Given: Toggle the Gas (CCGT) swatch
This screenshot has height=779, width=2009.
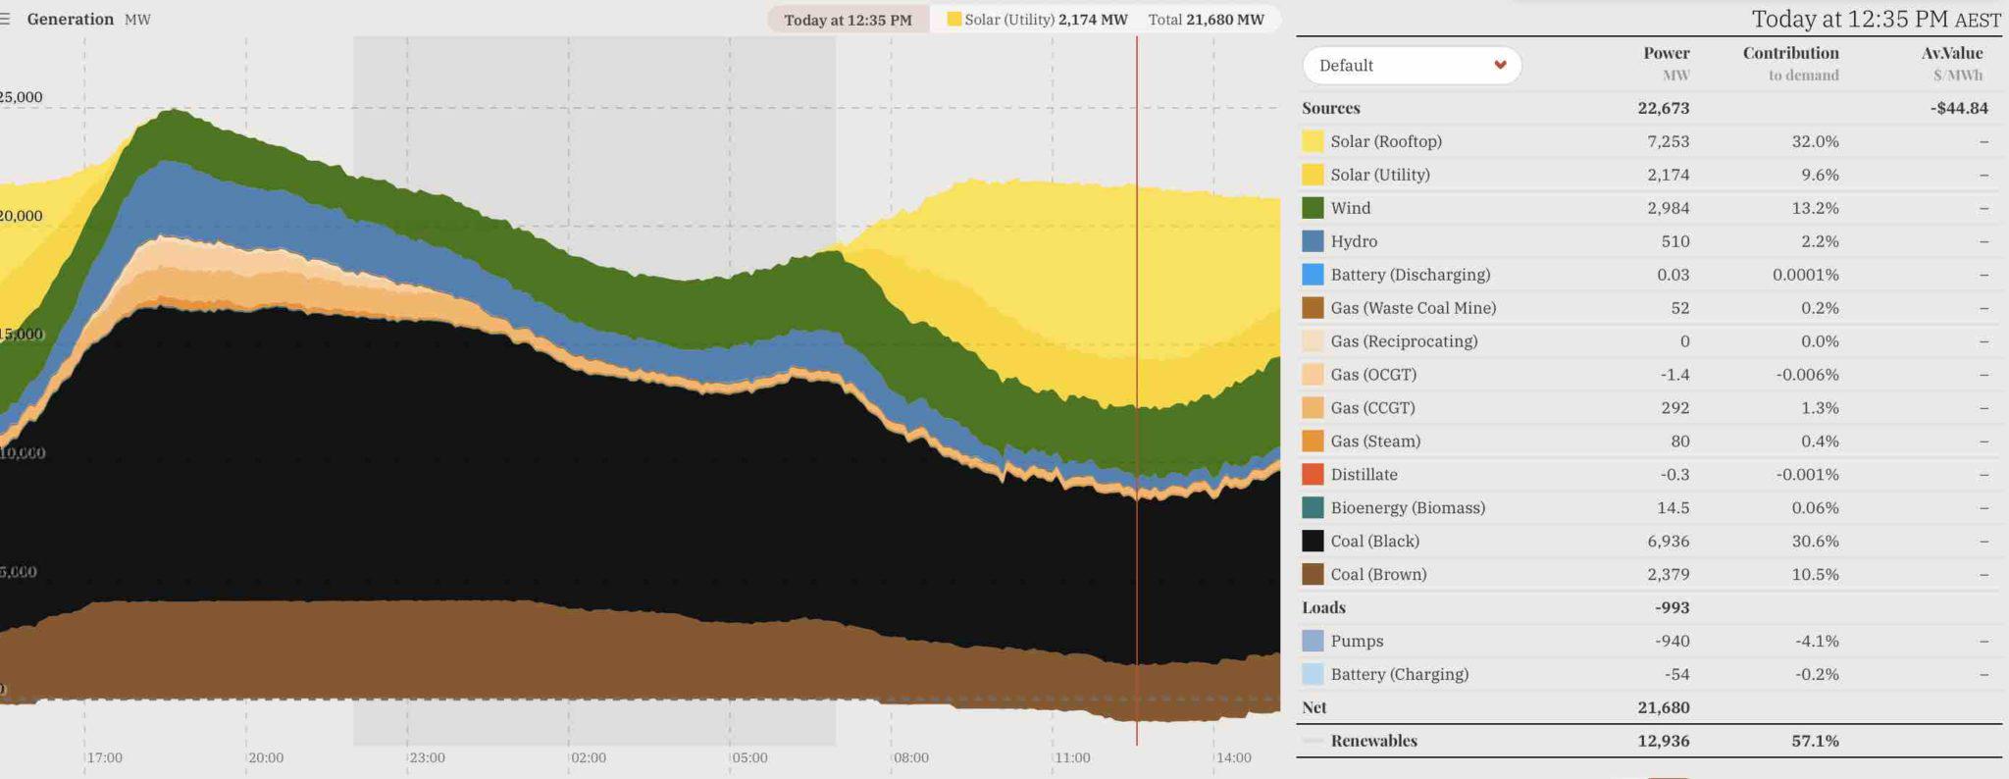Looking at the screenshot, I should click(1313, 408).
